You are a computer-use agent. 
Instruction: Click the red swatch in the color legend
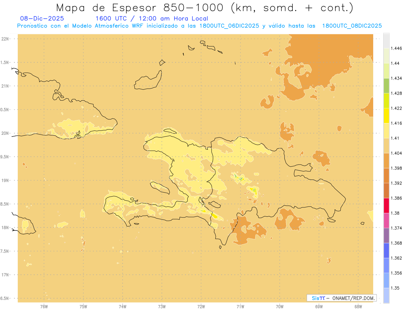click(386, 205)
